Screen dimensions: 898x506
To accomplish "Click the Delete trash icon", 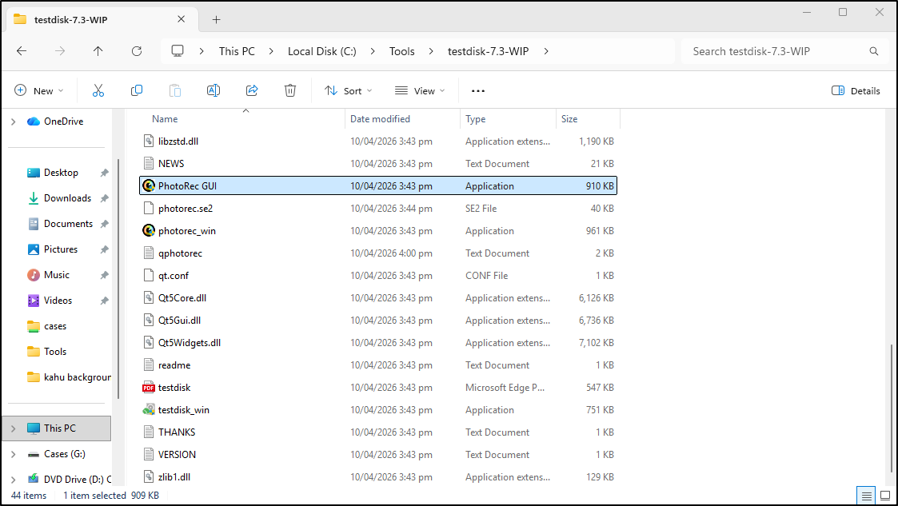I will click(x=290, y=90).
